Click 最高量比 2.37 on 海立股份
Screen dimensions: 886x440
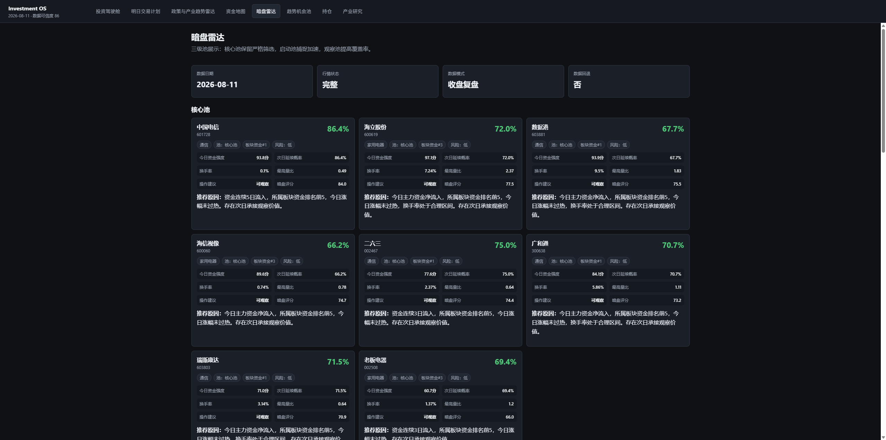479,171
